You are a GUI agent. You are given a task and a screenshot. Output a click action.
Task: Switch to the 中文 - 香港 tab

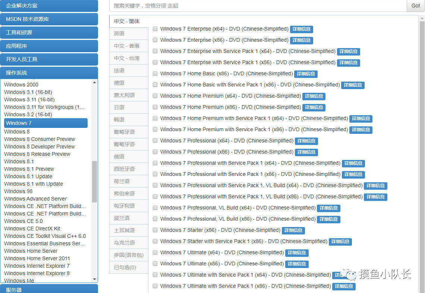[129, 46]
